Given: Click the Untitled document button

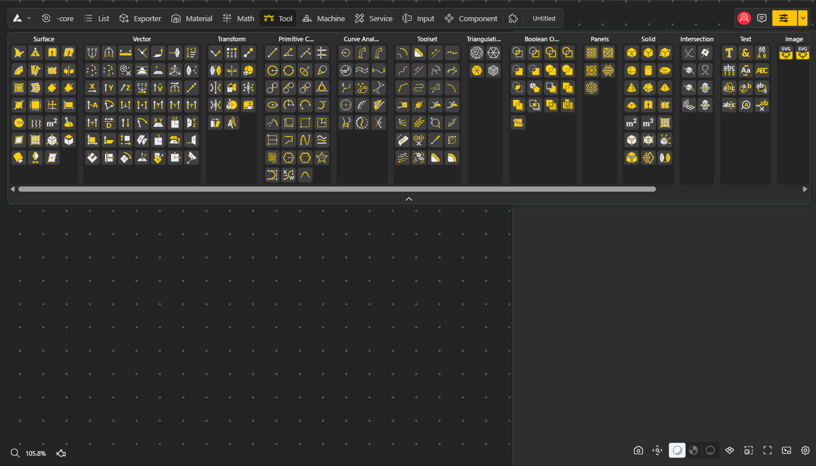Looking at the screenshot, I should [543, 18].
